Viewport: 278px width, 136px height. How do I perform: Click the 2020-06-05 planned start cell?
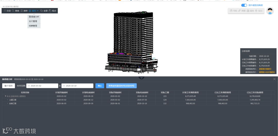[x=61, y=103]
